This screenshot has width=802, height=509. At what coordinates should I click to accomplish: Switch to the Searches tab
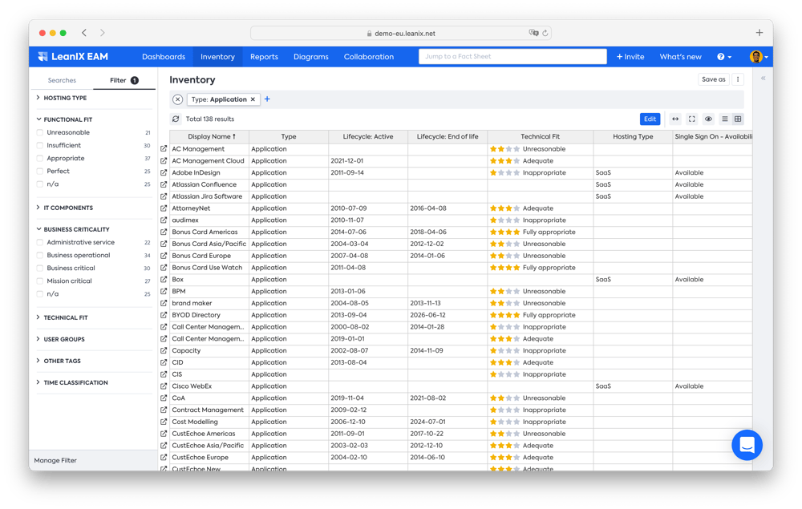62,80
